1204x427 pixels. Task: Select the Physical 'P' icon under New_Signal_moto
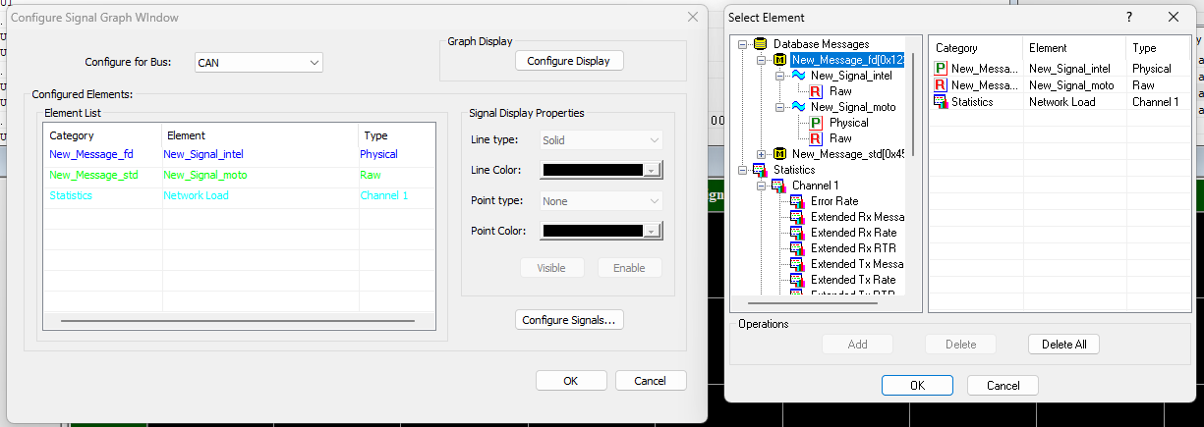click(x=817, y=123)
